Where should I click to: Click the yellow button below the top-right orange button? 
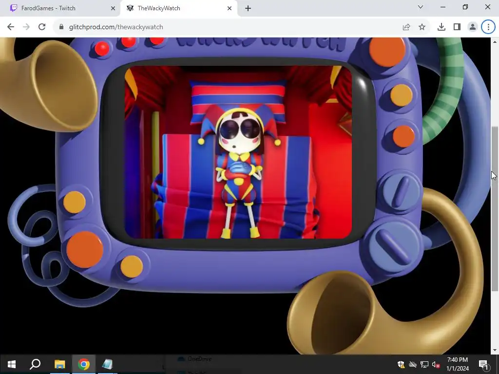[402, 95]
